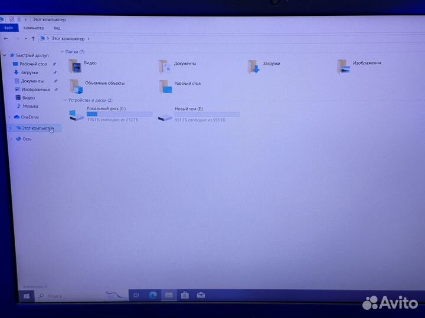Open the Видео folder icon
Screen dimensions: 425x318
click(x=75, y=66)
